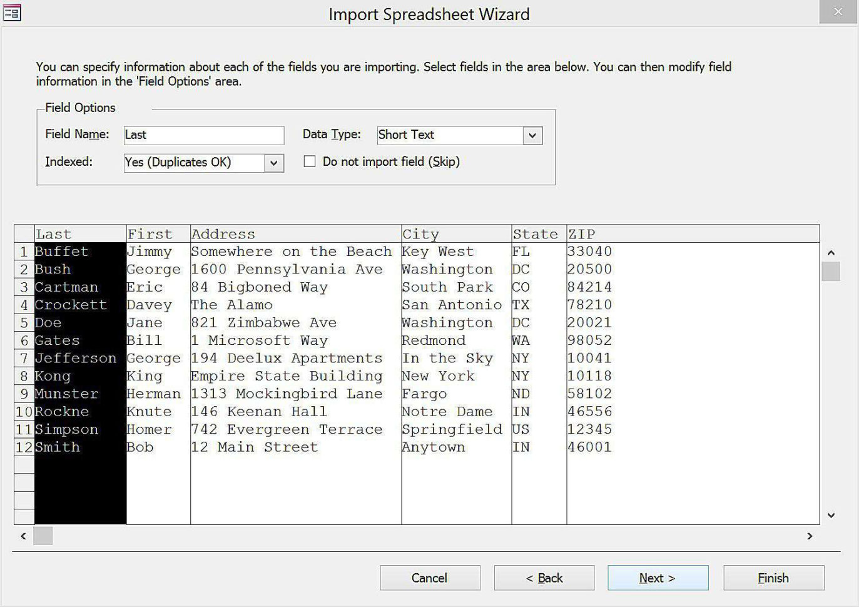Cancel the import wizard
The width and height of the screenshot is (859, 607).
click(x=430, y=578)
